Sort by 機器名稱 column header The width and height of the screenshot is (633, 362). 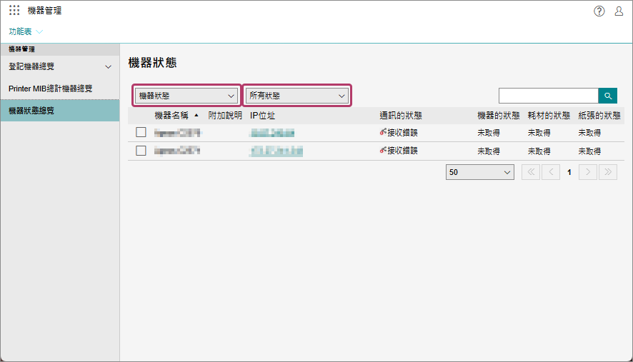pyautogui.click(x=171, y=115)
